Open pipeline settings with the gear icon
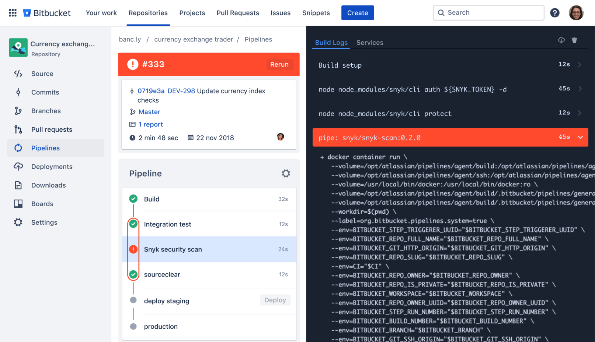Screen dimensions: 595x342 click(x=286, y=173)
